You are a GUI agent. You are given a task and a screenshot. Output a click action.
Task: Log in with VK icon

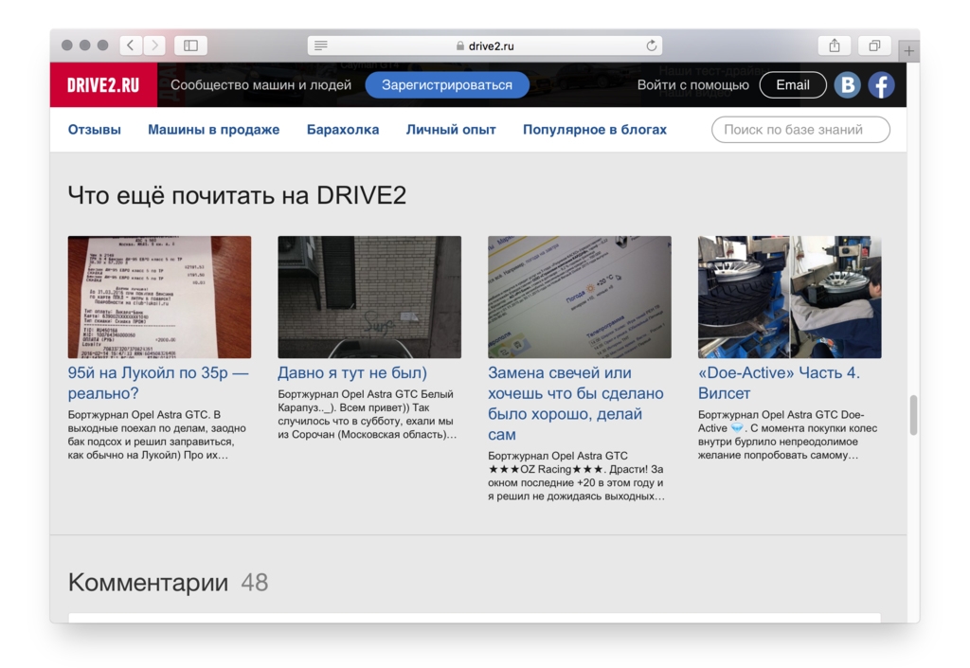click(x=847, y=85)
